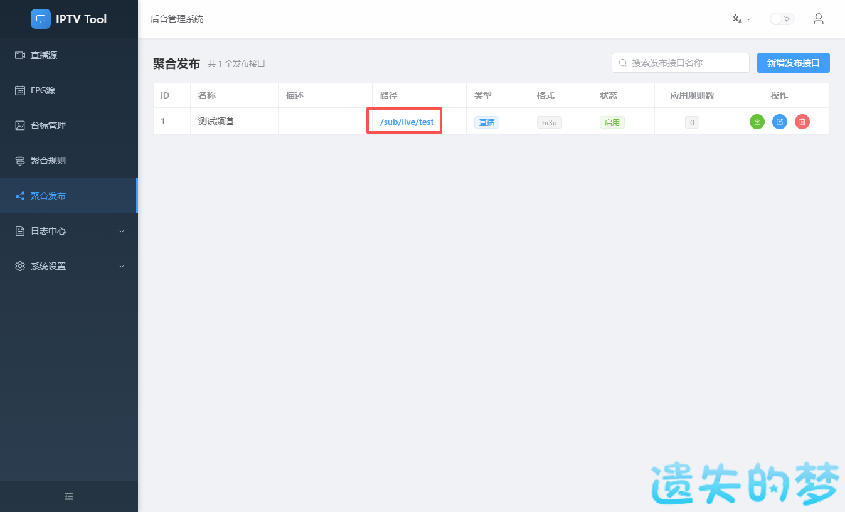Open the user profile icon
This screenshot has height=512, width=845.
pos(819,19)
